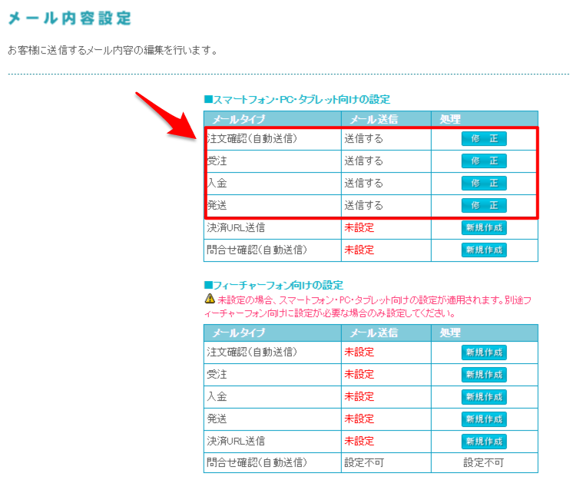Click 新規作成 for 問合せ確認(自動送信) in smartphone table
Screen dimensions: 570x496
[484, 250]
